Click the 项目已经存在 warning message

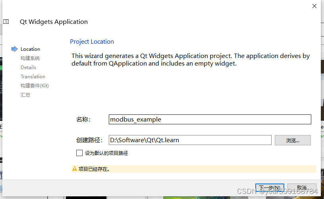tap(94, 169)
